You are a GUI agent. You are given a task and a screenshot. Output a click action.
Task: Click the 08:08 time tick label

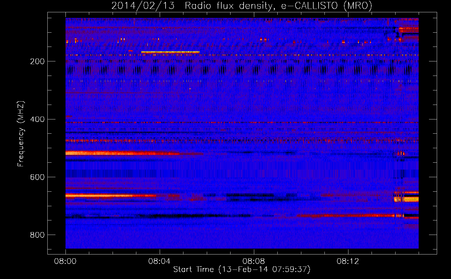pos(254,261)
